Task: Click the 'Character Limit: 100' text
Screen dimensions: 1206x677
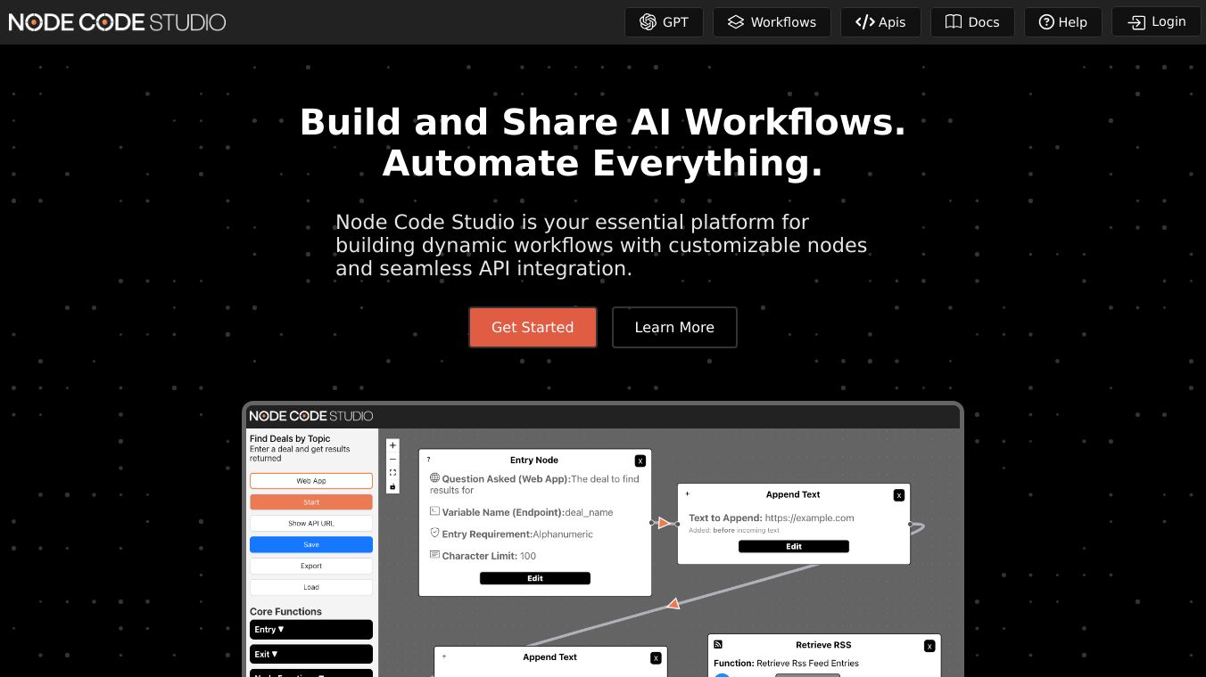Action: coord(489,556)
